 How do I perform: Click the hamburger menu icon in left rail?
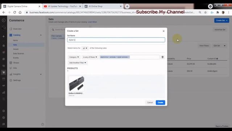click(x=4, y=99)
